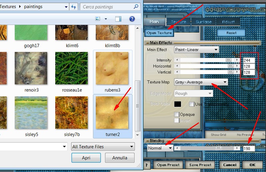Switch to the Surface tab
The image size is (266, 172).
point(203,22)
